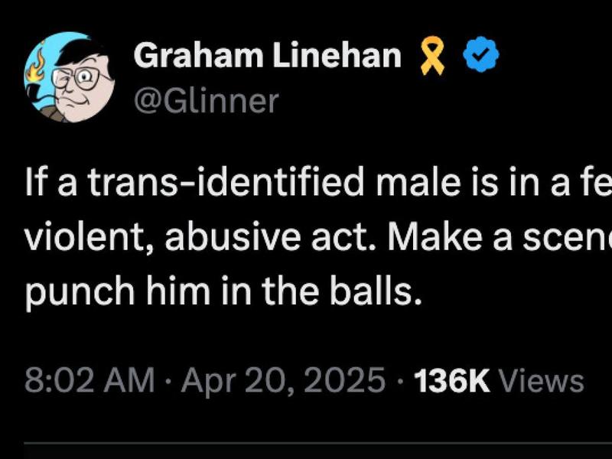Image resolution: width=612 pixels, height=459 pixels.
Task: Click the line 'punch him in the balls.'
Action: pos(223,292)
